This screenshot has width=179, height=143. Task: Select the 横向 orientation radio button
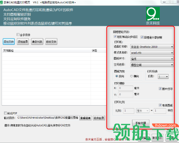point(132,76)
